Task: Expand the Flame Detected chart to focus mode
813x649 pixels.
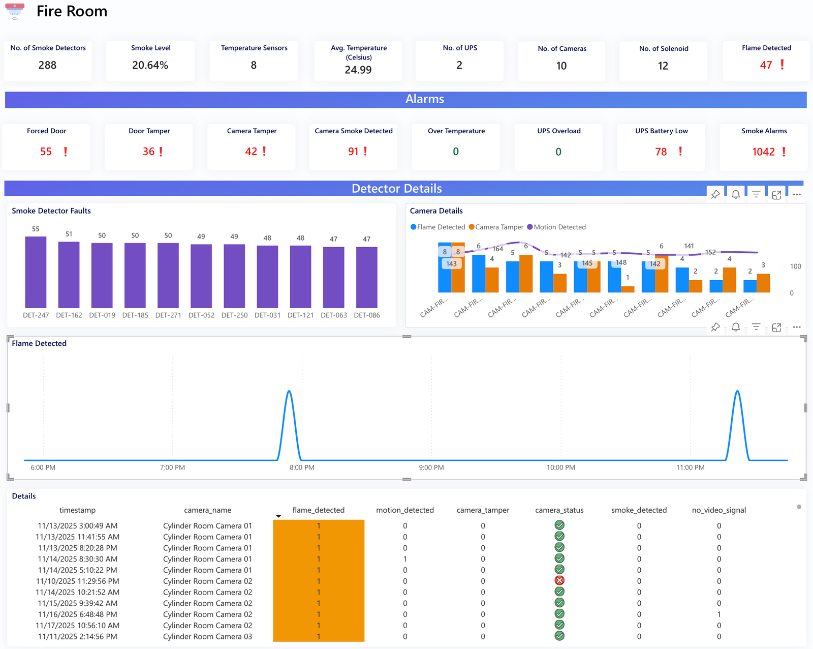Action: [x=776, y=328]
